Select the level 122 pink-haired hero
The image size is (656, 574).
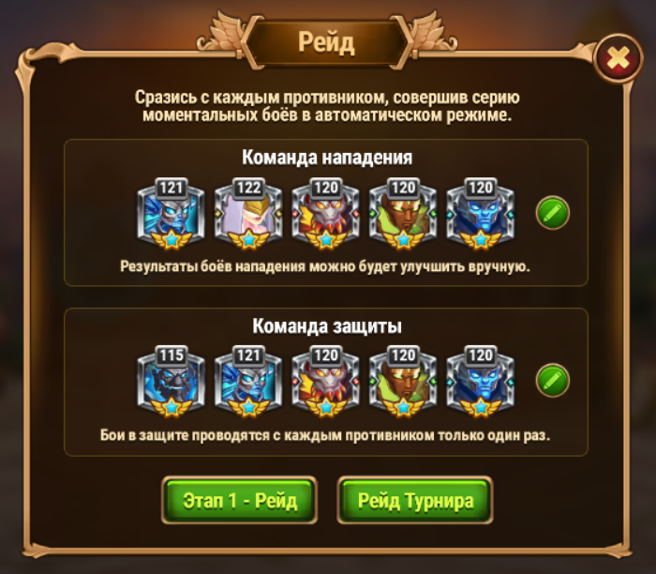click(x=248, y=214)
